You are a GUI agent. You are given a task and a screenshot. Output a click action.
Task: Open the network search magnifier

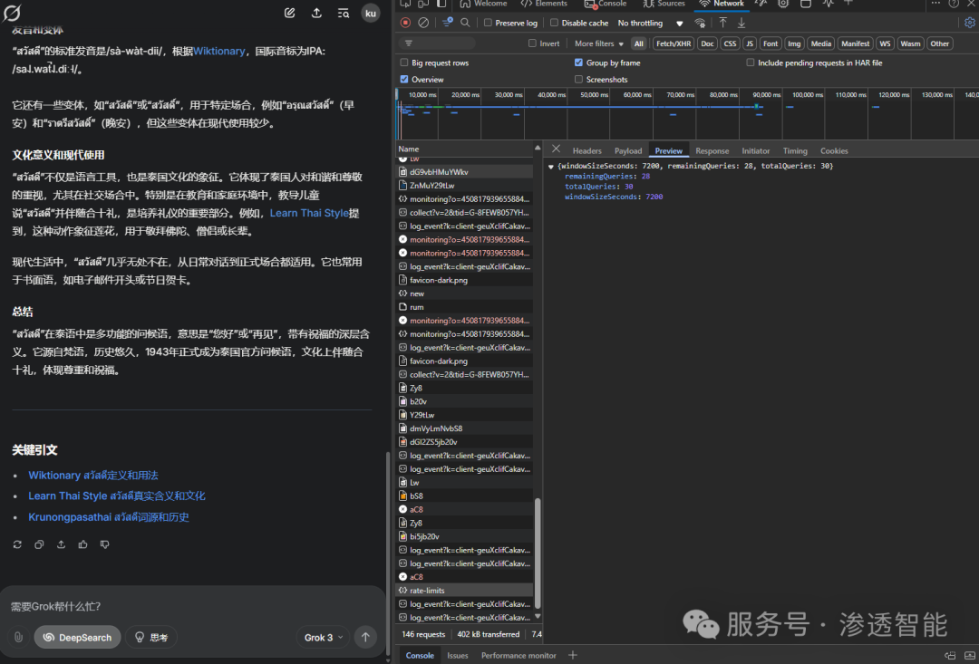[x=465, y=23]
